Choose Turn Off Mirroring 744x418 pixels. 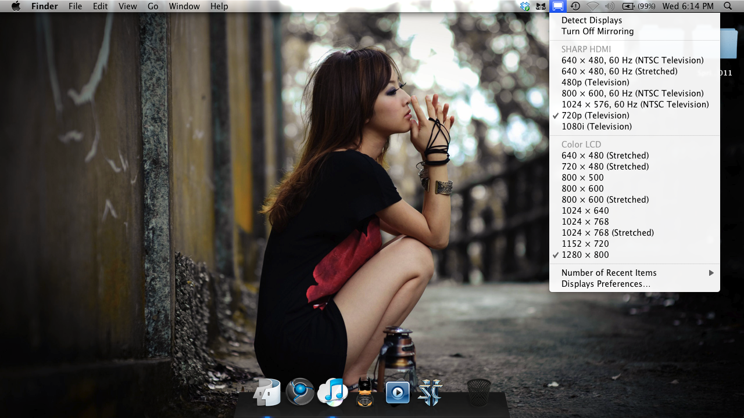pyautogui.click(x=635, y=31)
